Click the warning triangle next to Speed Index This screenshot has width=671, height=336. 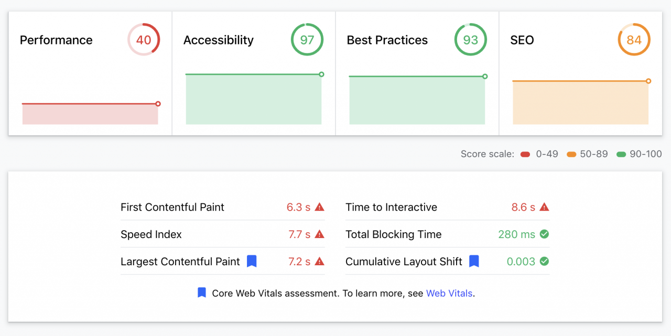click(x=320, y=234)
